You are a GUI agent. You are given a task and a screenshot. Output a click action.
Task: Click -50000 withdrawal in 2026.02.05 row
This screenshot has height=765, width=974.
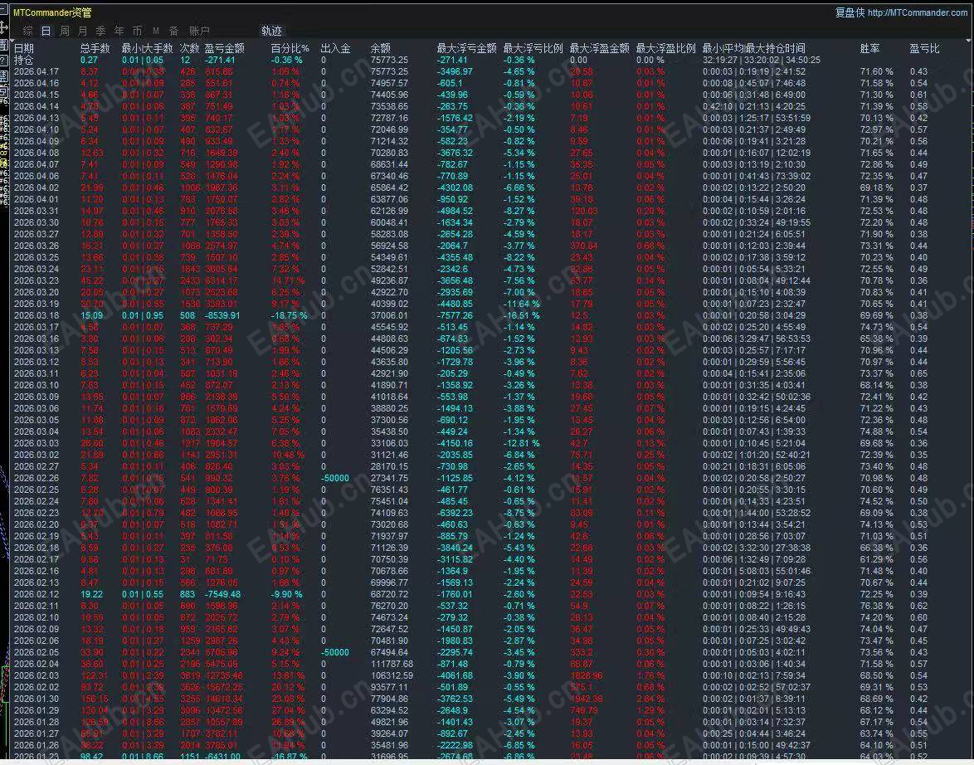(x=335, y=652)
